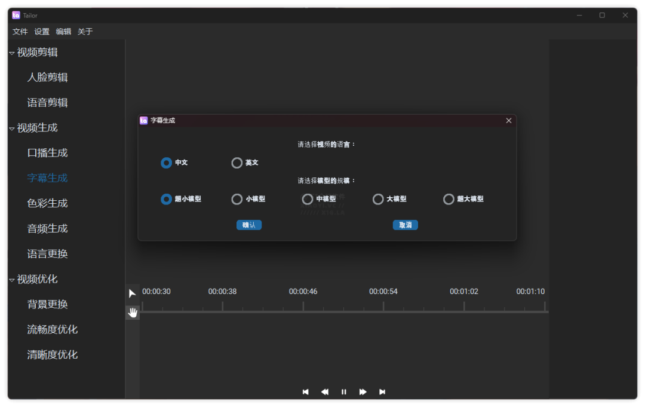This screenshot has height=407, width=645.
Task: Select the 中模型 model size option
Action: tap(307, 199)
